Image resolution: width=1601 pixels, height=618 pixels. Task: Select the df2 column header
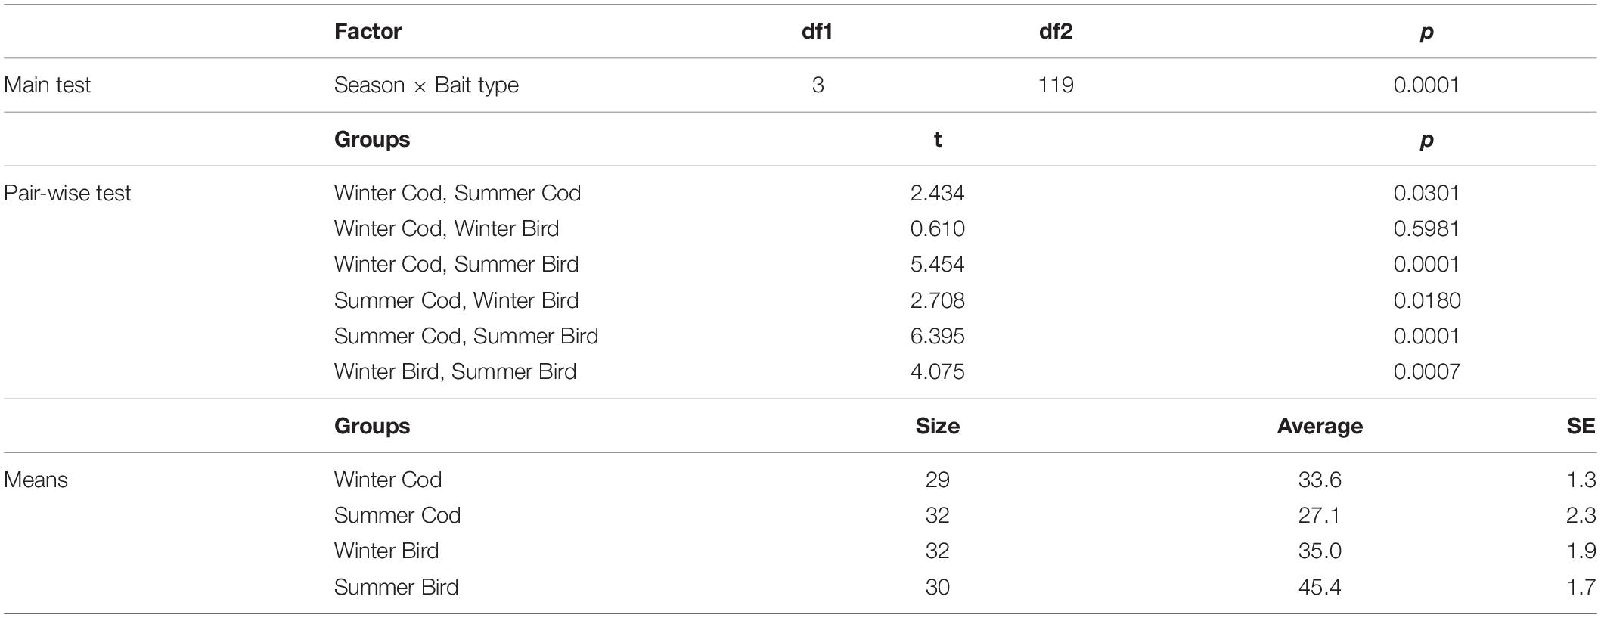coord(1056,31)
